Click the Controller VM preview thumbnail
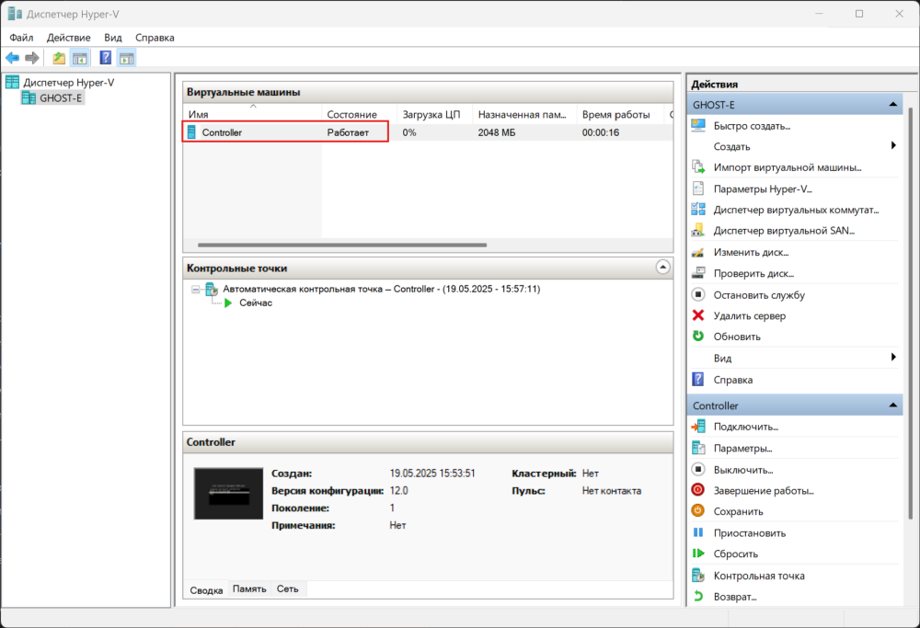The image size is (920, 628). (228, 493)
